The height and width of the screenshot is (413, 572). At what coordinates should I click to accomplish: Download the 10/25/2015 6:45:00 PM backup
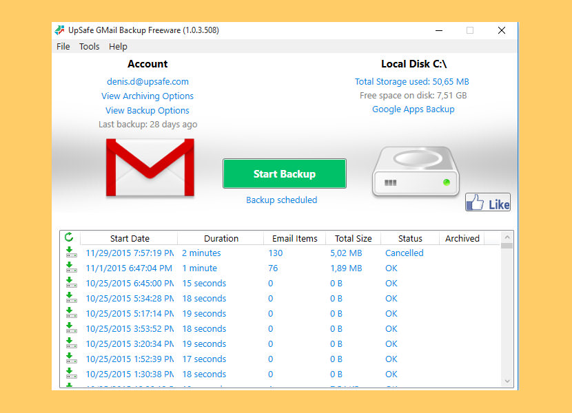pyautogui.click(x=72, y=283)
